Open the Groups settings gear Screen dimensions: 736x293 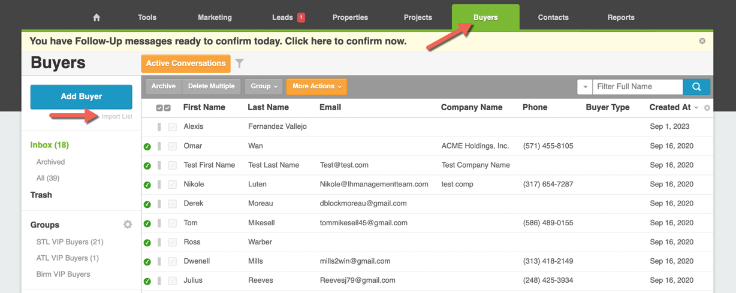pyautogui.click(x=128, y=224)
